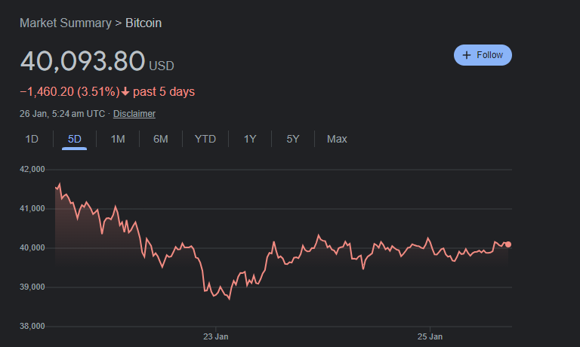This screenshot has height=347, width=580.
Task: Click the Bitcoin heading text
Action: click(x=143, y=23)
